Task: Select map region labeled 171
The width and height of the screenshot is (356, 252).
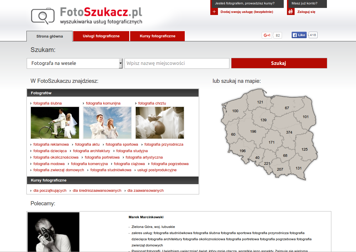Action: click(x=271, y=142)
